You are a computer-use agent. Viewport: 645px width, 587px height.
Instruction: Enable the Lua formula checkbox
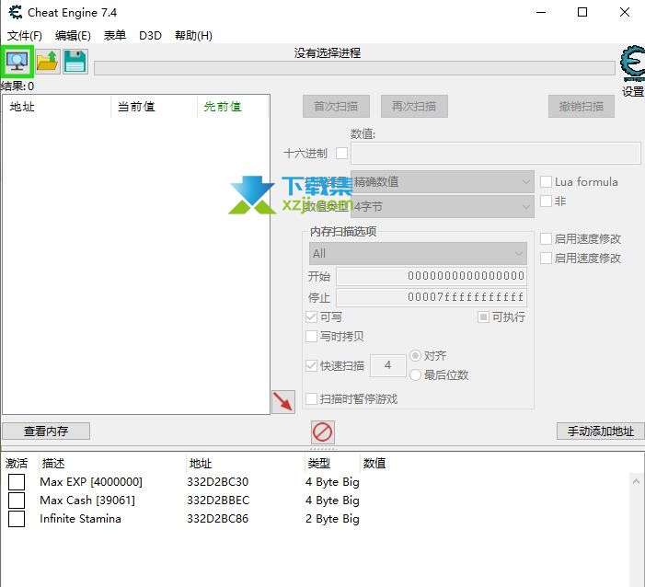(546, 182)
